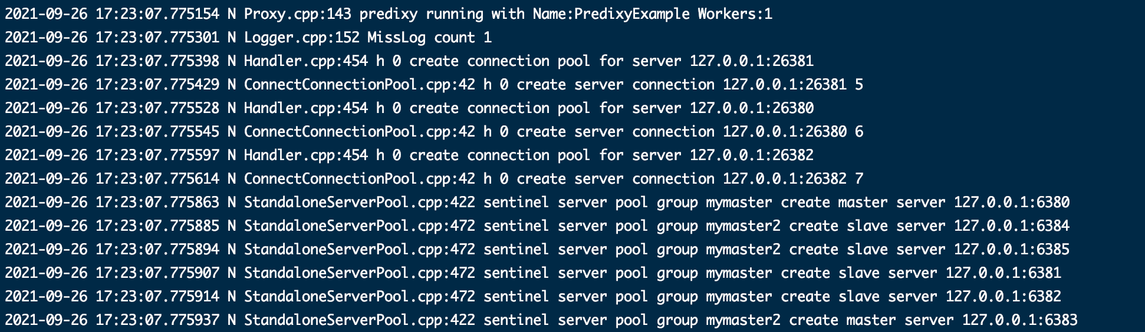Click the Handler.cpp line for server 127.0.0.1:26381
The height and width of the screenshot is (332, 1145).
click(409, 61)
